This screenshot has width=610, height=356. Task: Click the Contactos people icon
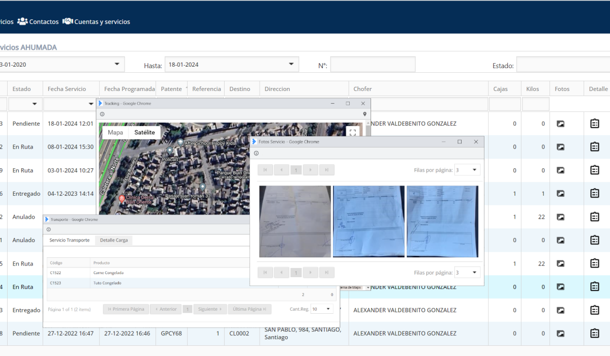tap(22, 21)
